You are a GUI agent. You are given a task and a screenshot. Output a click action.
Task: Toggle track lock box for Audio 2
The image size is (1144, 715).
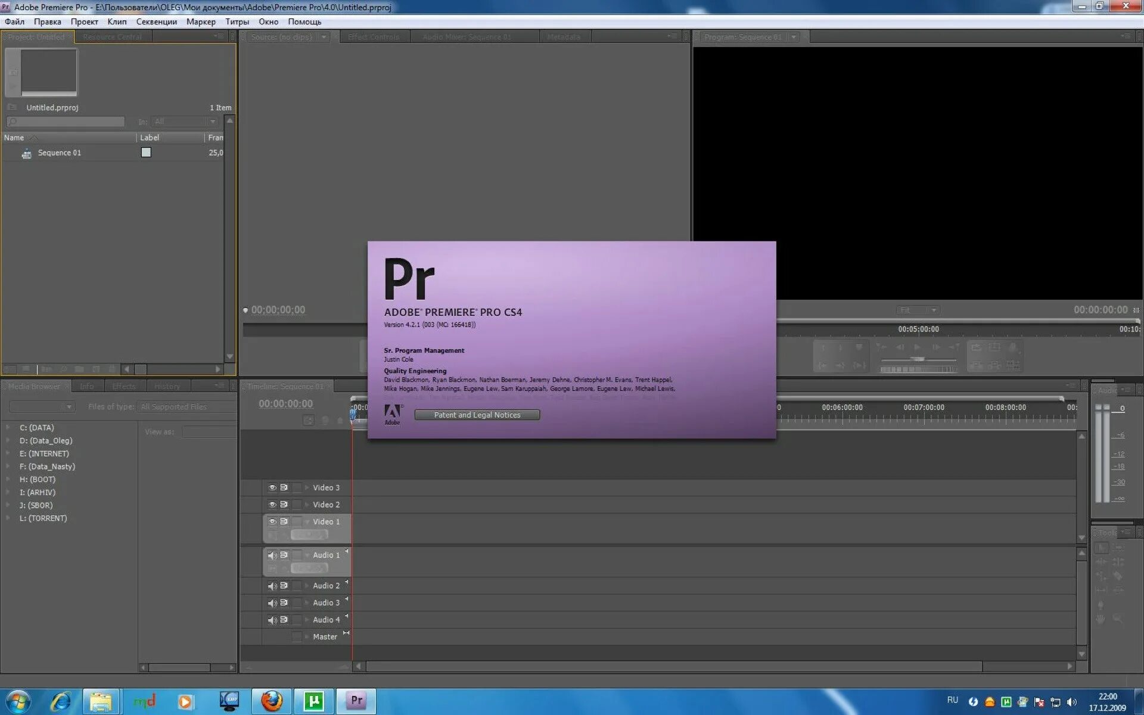click(297, 586)
